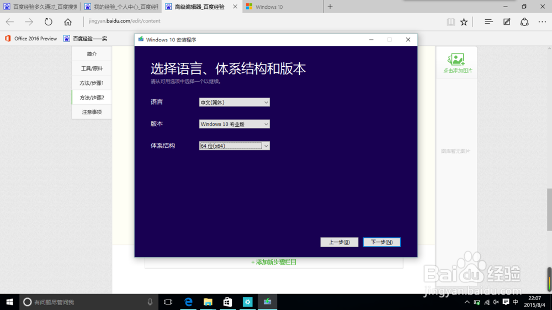Screen dimensions: 552x310
Task: Click the 上一步(B) button
Action: (x=339, y=242)
